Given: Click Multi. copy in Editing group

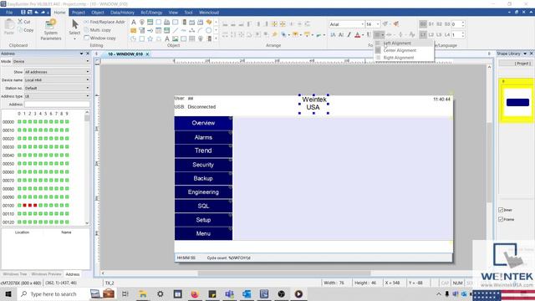Looking at the screenshot, I should point(100,30).
